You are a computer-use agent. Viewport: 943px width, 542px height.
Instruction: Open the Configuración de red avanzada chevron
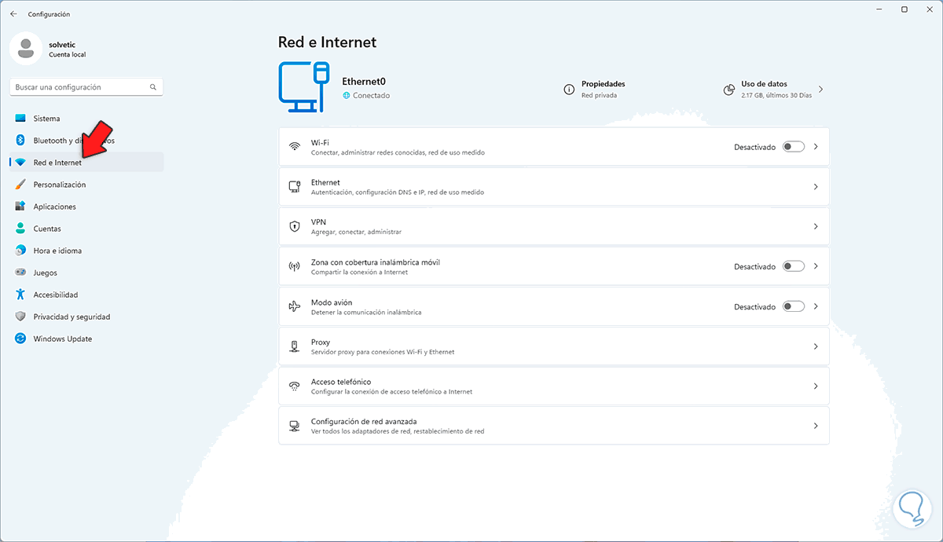[x=816, y=426]
